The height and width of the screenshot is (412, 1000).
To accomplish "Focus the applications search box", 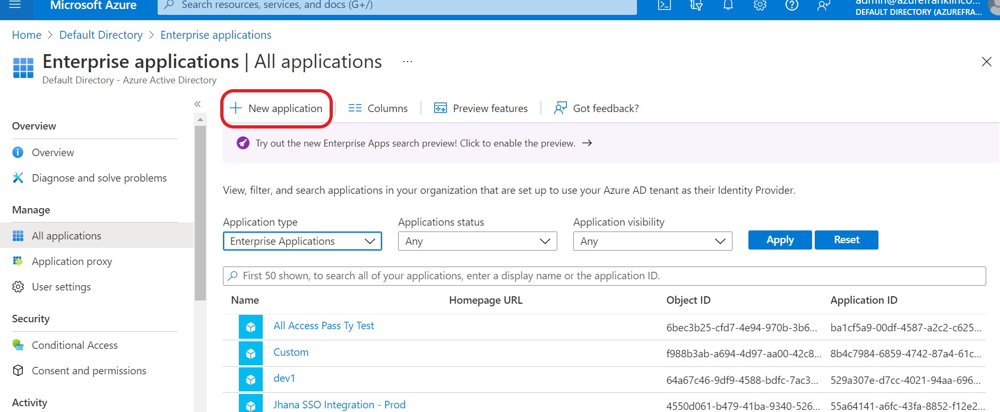I will (605, 276).
